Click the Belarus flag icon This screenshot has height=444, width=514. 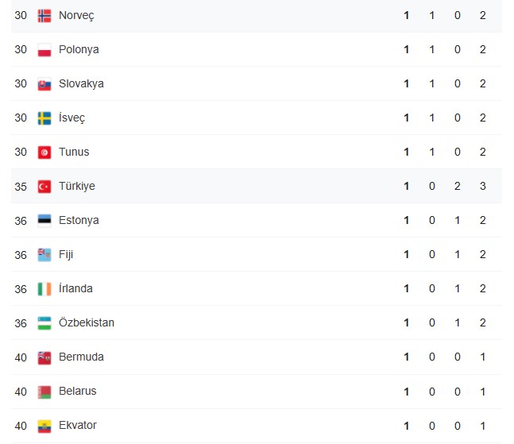click(44, 392)
